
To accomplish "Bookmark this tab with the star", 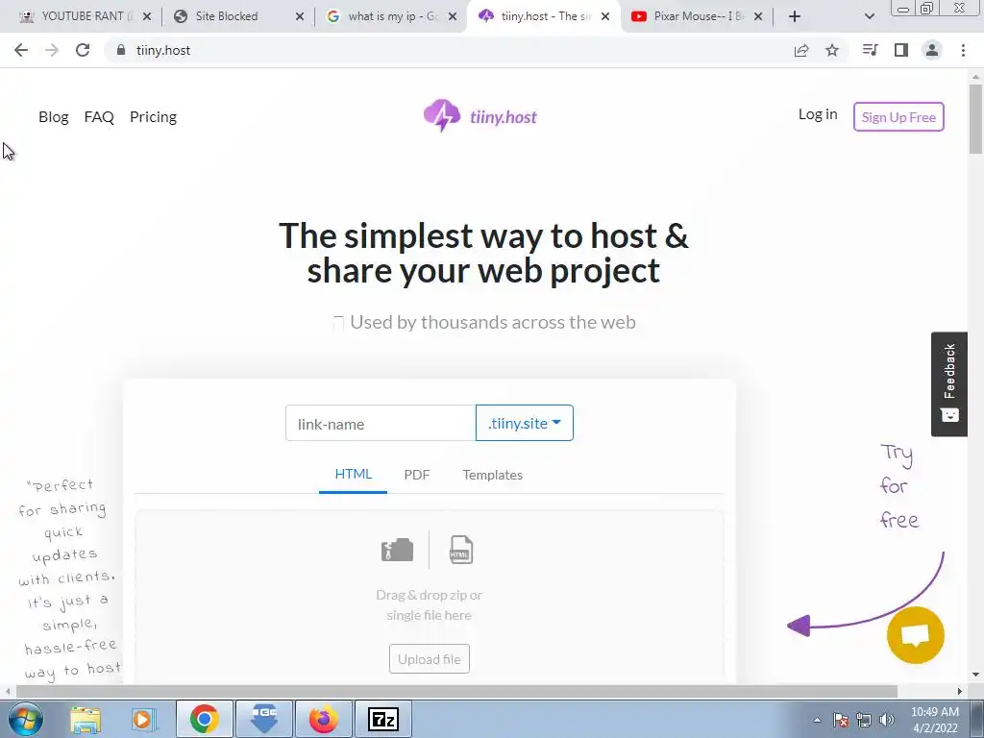I will click(832, 50).
